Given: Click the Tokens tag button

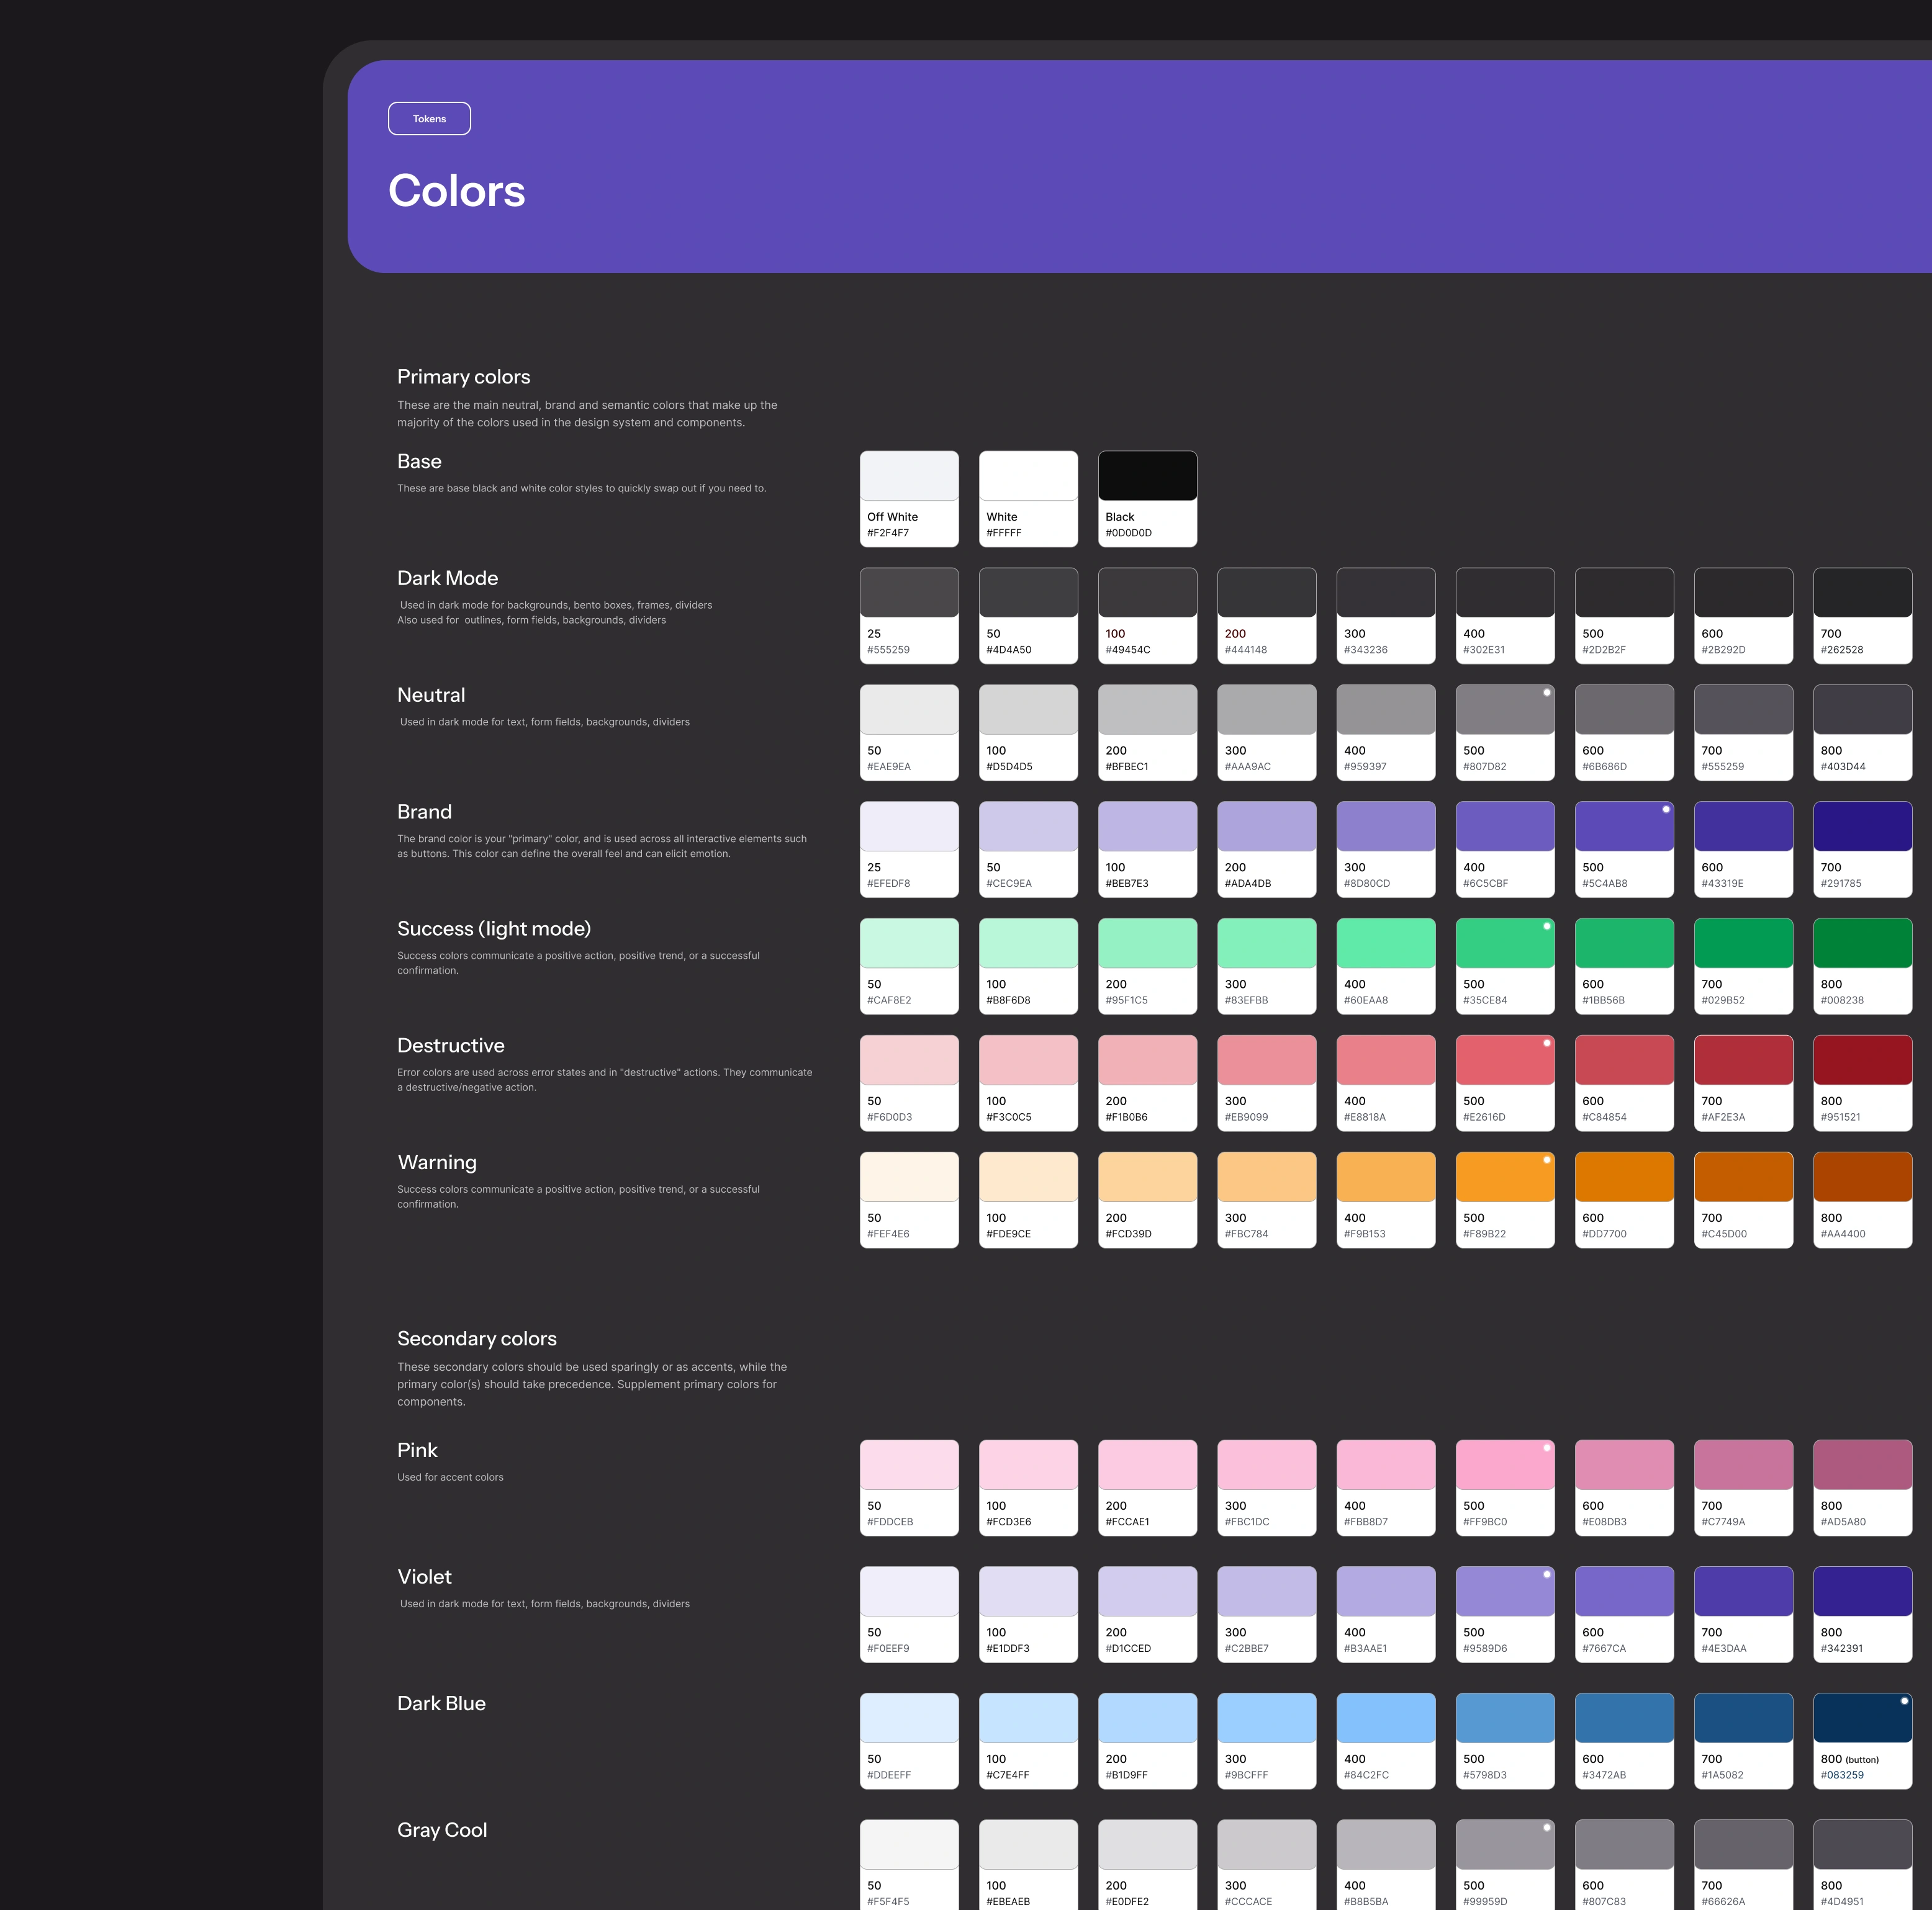Looking at the screenshot, I should coord(429,119).
